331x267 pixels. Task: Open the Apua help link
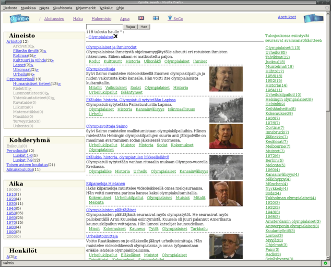125,19
